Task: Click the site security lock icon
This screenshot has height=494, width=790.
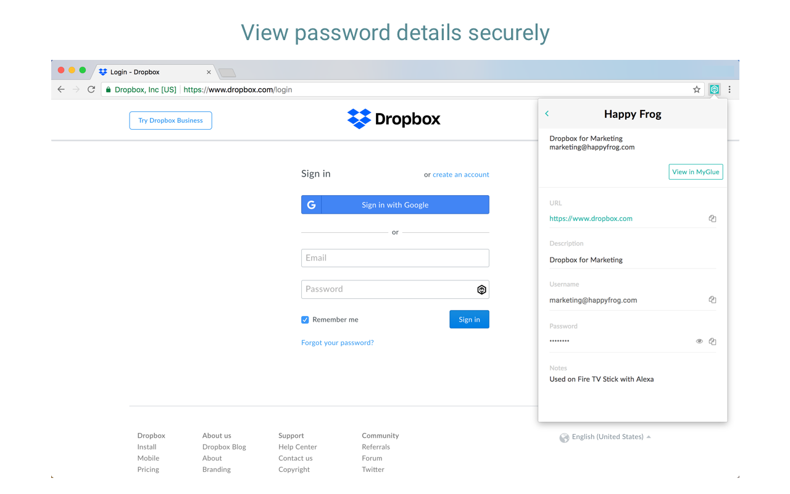Action: (x=107, y=89)
